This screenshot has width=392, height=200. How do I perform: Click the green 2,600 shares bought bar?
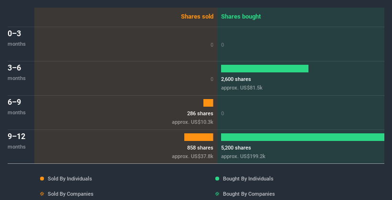pos(265,69)
